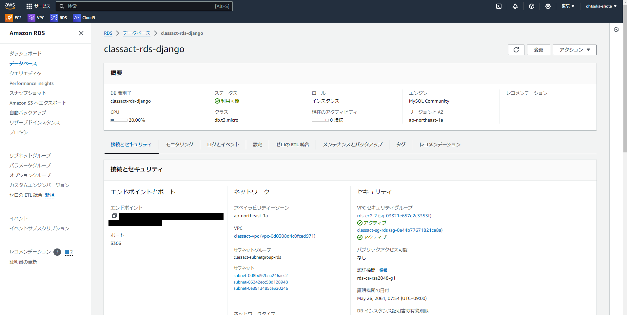627x315 pixels.
Task: Open the Tokyo region dropdown
Action: tap(568, 6)
